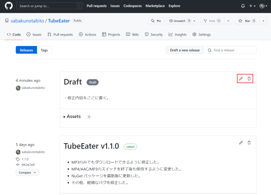271x195 pixels.
Task: Open Issues in the top navigation
Action: point(115,6)
